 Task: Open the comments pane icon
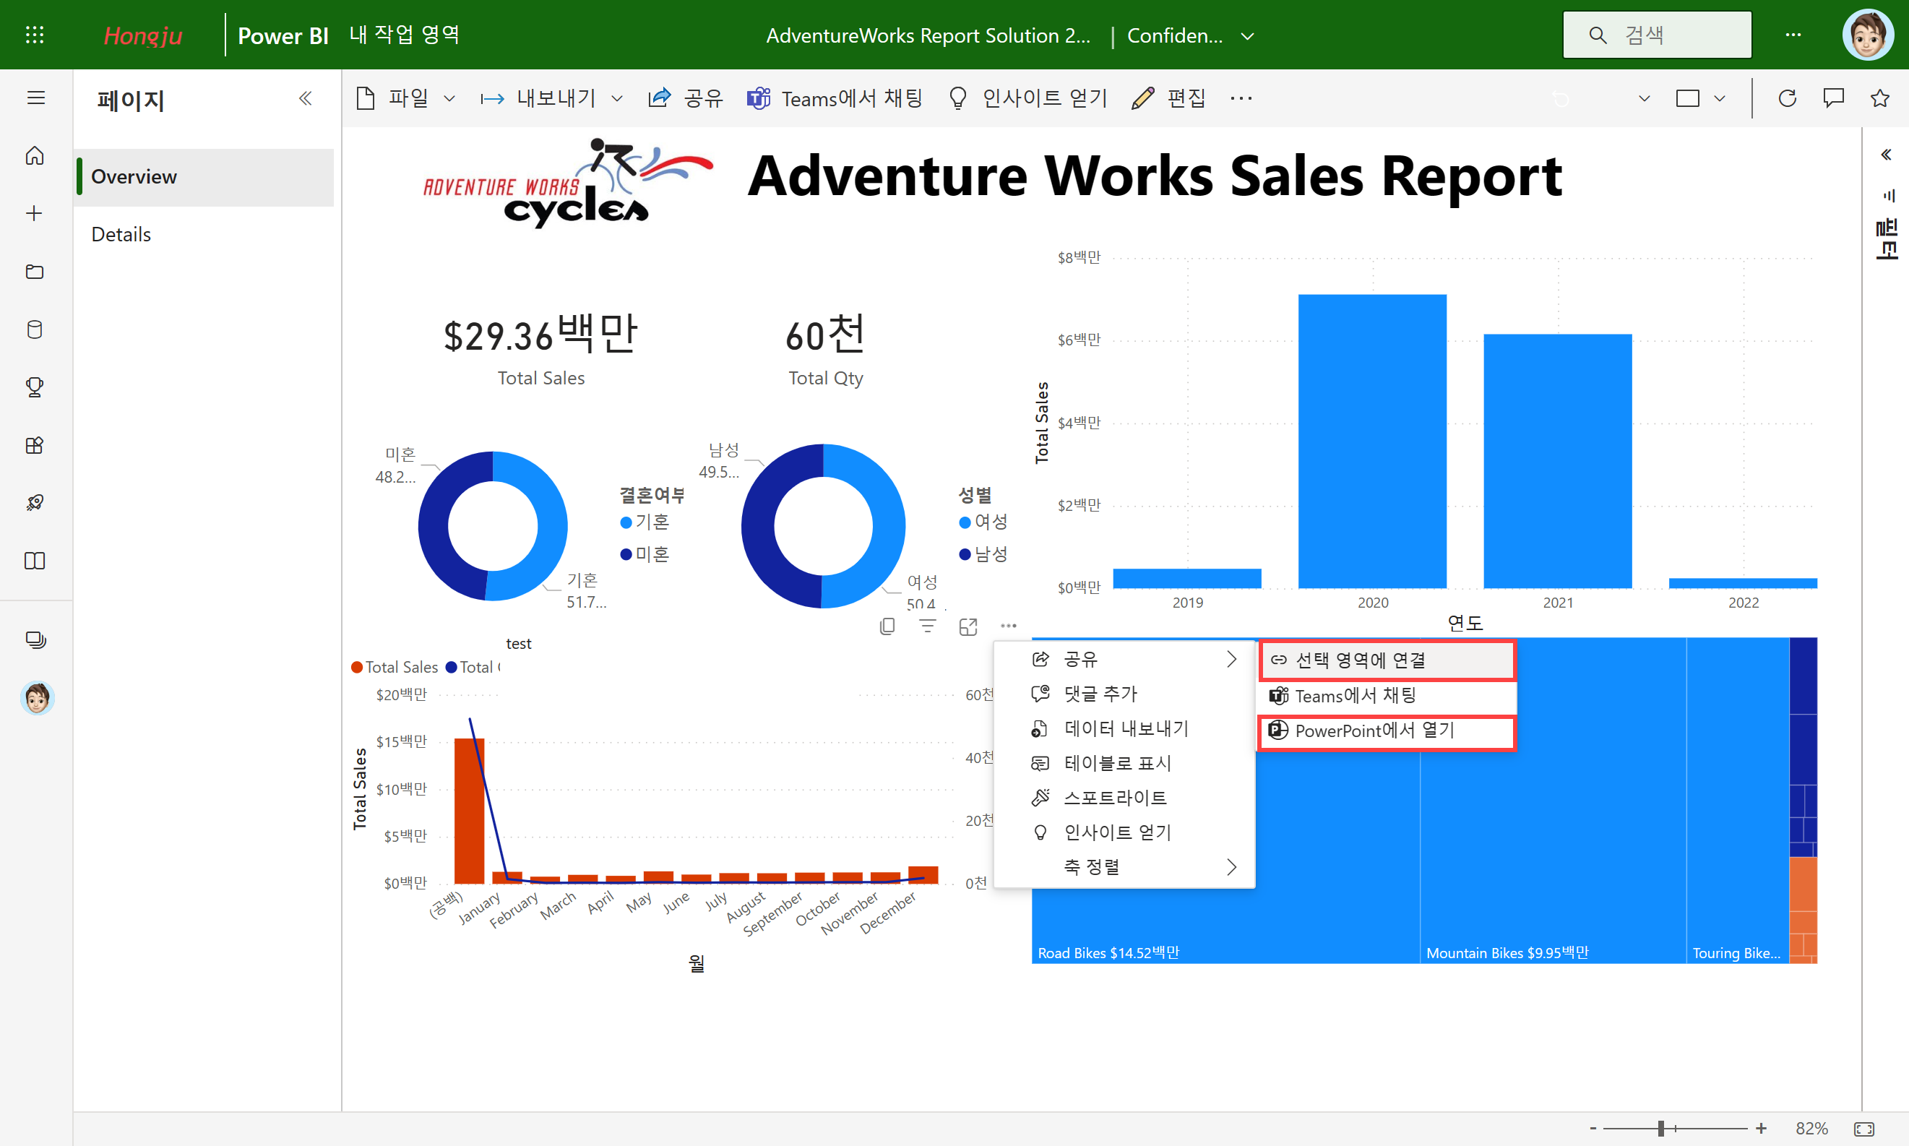(x=1833, y=98)
